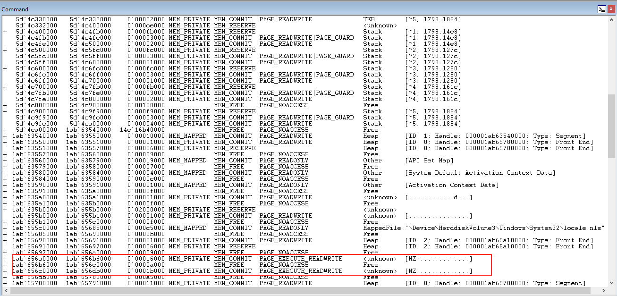Click the command prompt icon in title bar
This screenshot has height=296, width=617.
pos(601,9)
